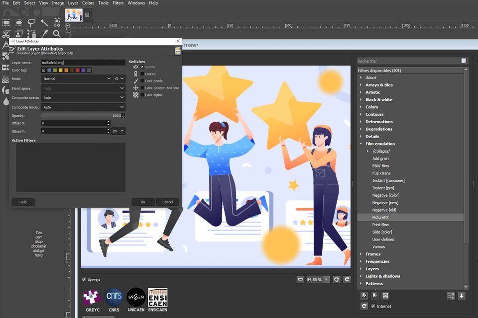Screen dimensions: 478x318
Task: Expand the Layers filter category
Action: pyautogui.click(x=372, y=269)
